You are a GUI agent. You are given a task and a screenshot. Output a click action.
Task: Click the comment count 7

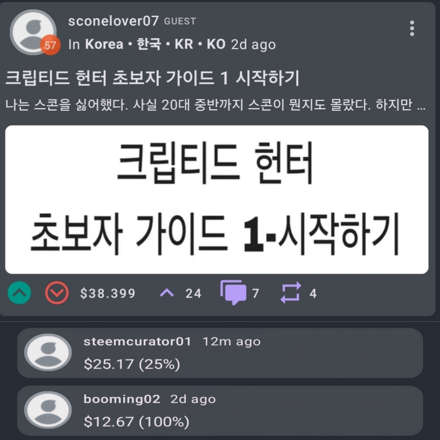pyautogui.click(x=255, y=293)
